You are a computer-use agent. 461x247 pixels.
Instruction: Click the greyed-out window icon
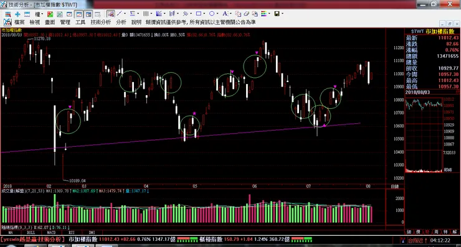(98, 14)
